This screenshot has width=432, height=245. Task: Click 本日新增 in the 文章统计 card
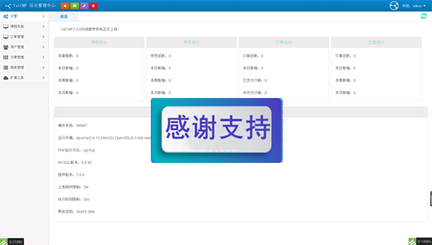pos(346,68)
